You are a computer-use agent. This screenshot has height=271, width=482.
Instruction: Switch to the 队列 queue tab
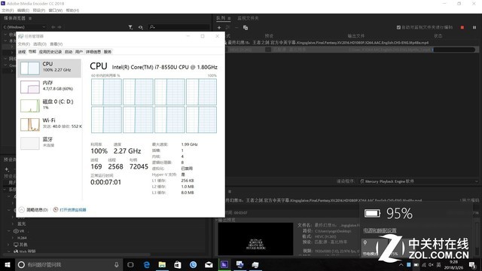[x=221, y=18]
